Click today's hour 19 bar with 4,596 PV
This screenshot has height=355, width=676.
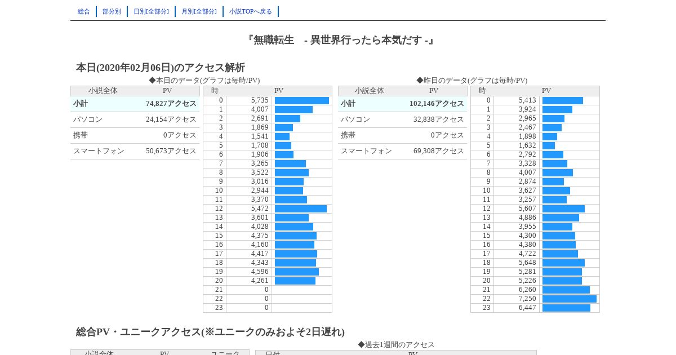[x=297, y=272]
